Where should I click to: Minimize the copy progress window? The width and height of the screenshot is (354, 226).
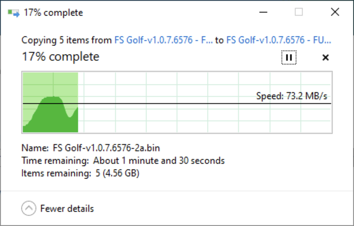point(263,12)
